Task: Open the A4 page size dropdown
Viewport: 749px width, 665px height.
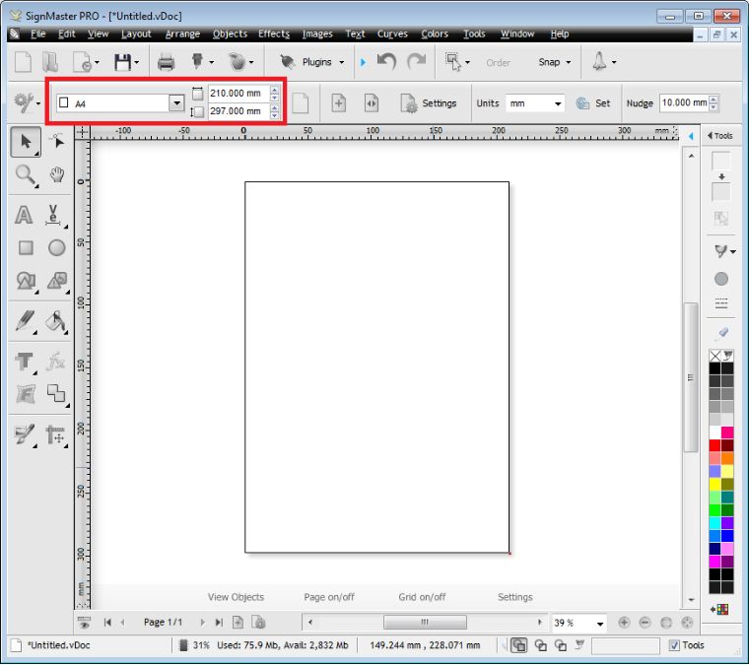Action: click(176, 102)
